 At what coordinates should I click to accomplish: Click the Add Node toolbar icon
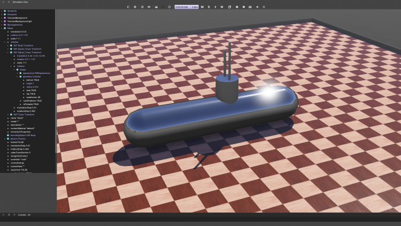(x=134, y=7)
